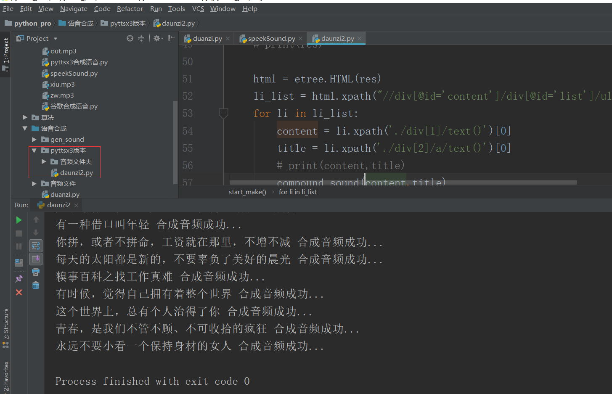This screenshot has width=612, height=394.
Task: Close the daunzi2 Run tab
Action: (x=76, y=205)
